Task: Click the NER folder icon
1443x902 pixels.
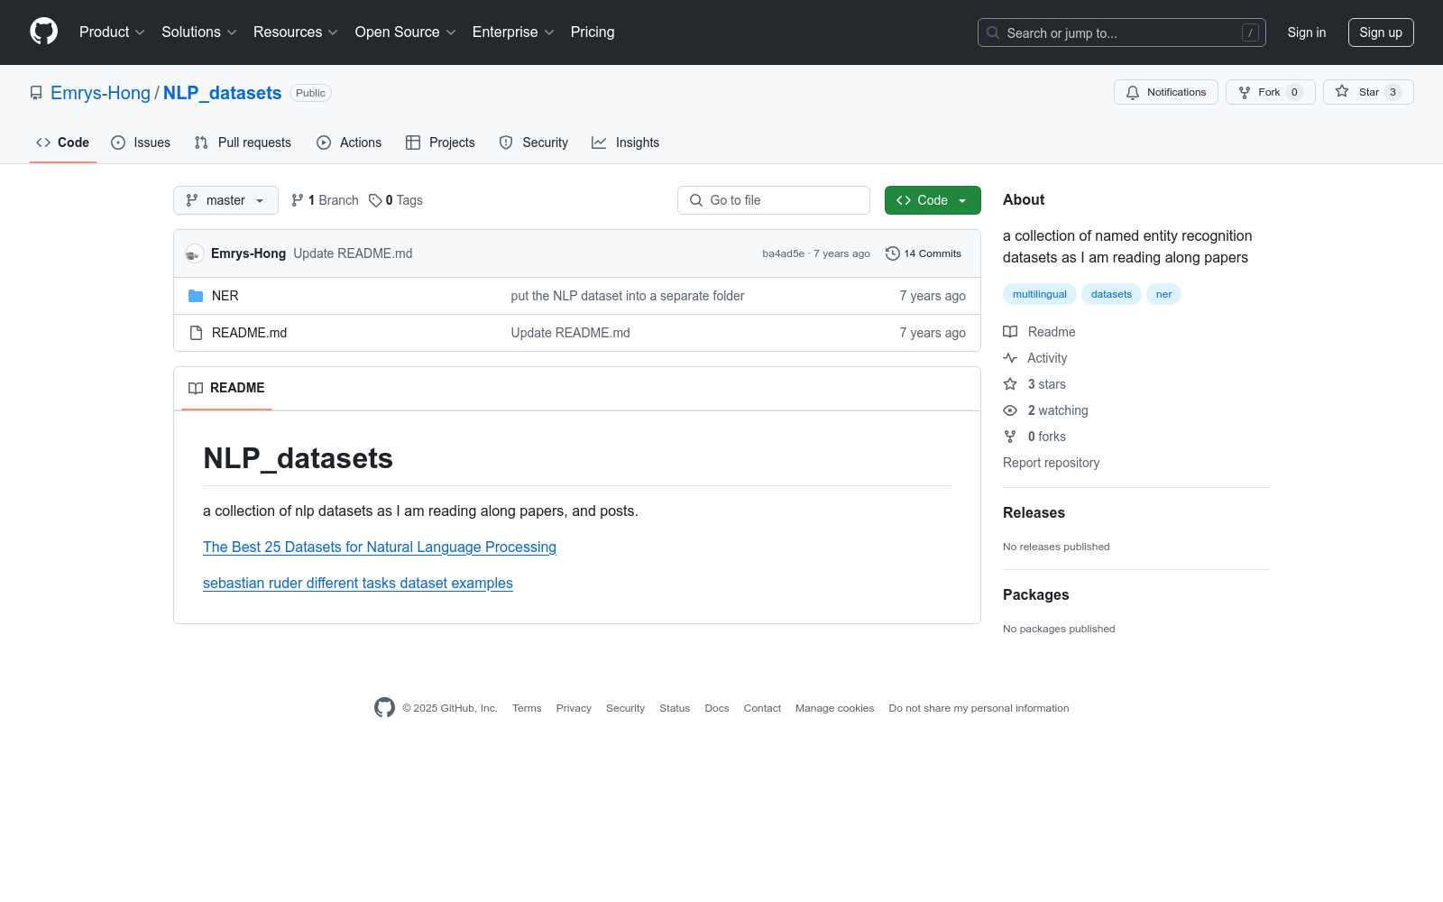Action: (196, 296)
